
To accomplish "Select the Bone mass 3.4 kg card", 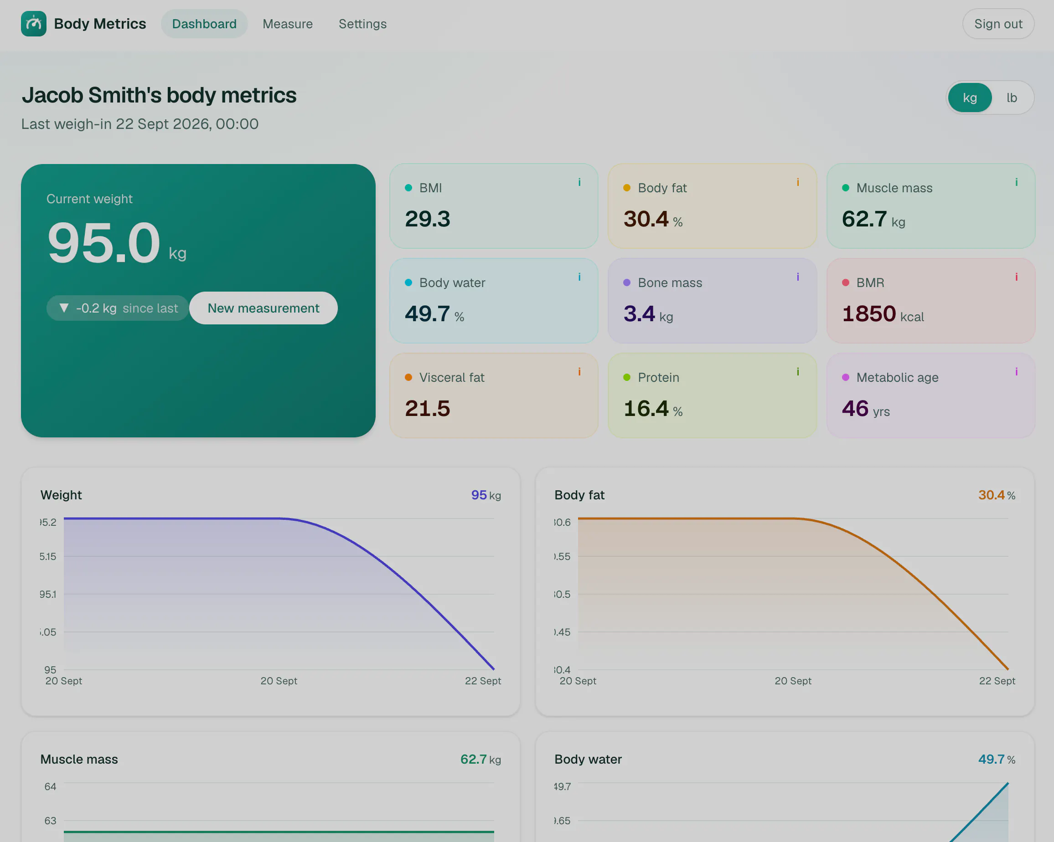I will click(712, 301).
